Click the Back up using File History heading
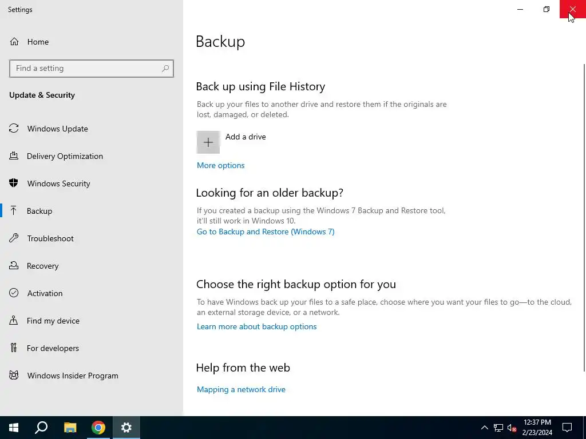 point(260,87)
